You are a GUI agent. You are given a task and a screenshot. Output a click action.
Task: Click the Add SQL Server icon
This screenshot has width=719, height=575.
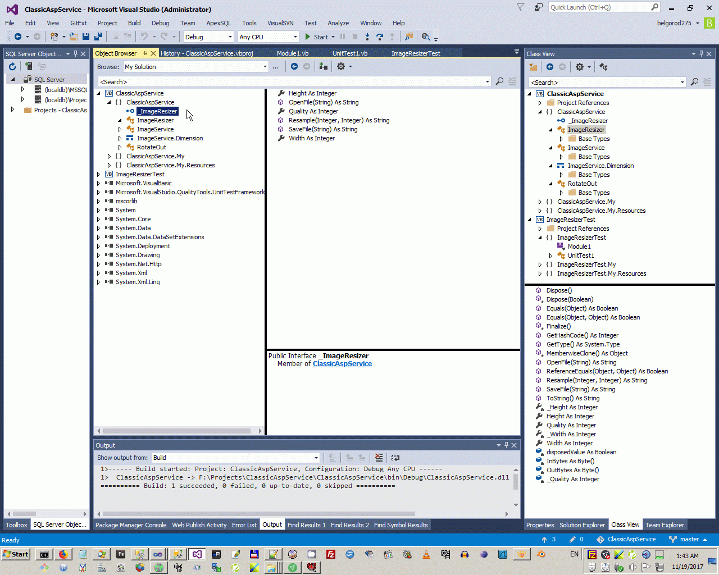29,66
